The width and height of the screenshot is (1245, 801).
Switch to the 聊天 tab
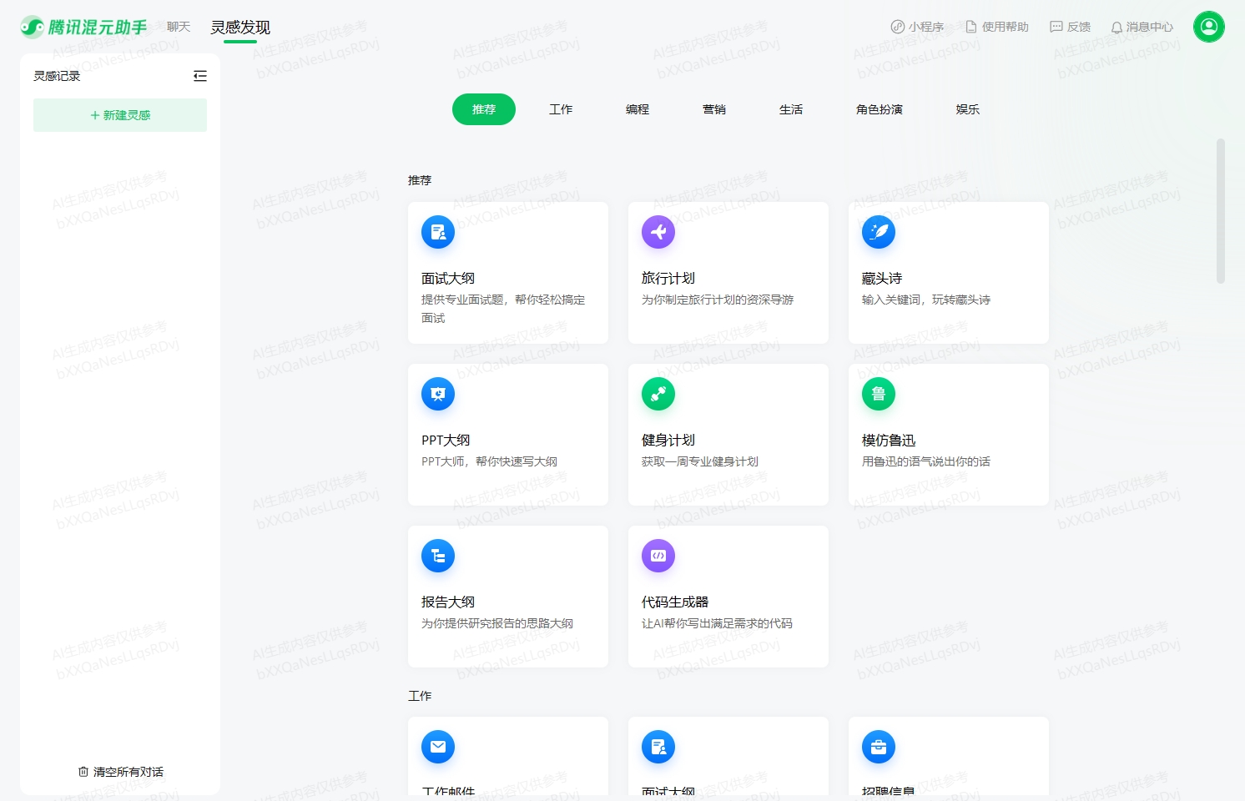177,26
